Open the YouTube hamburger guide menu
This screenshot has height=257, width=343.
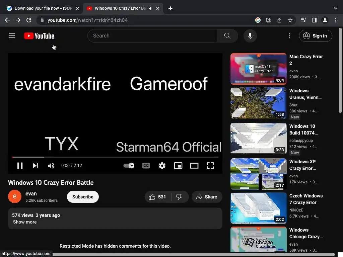(x=12, y=35)
